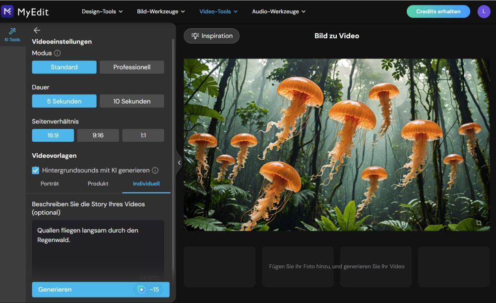Screen dimensions: 496x303
Task: Open Video-Tools dropdown menu
Action: [218, 11]
